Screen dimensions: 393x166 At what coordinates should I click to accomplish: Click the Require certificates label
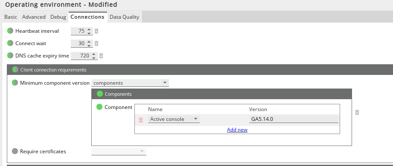[43, 152]
